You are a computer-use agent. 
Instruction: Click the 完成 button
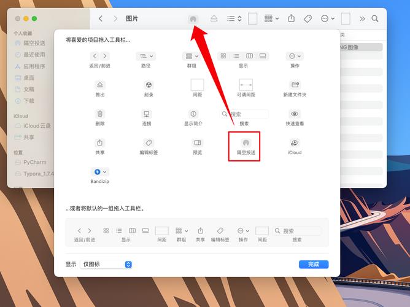(x=313, y=264)
